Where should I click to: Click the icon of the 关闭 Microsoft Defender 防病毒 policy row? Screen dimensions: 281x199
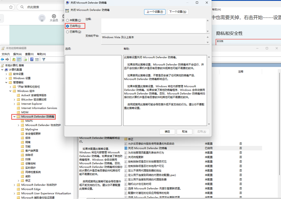(x=126, y=148)
